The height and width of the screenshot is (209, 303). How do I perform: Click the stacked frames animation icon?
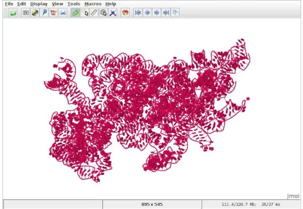[x=175, y=13]
